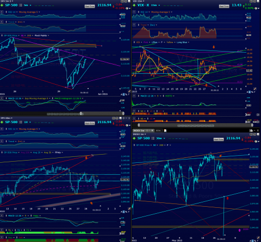The image size is (261, 242).
Task: Click time slider handle under SP-500 5m chart
Action: (x=81, y=113)
